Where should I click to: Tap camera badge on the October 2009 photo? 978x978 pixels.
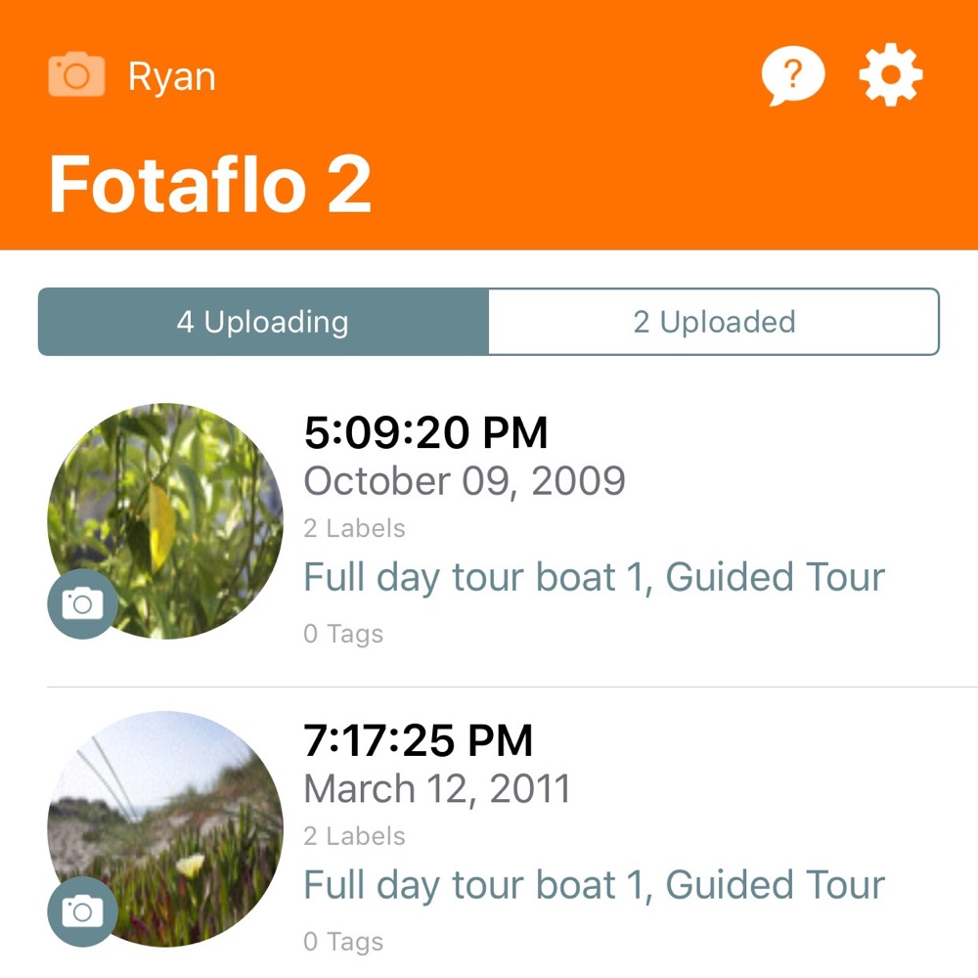(x=82, y=603)
